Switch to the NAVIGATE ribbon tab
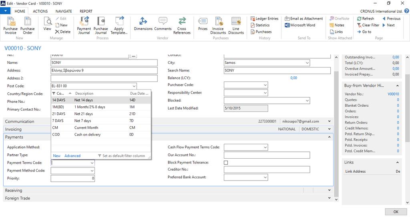Image resolution: width=410 pixels, height=217 pixels. (64, 11)
